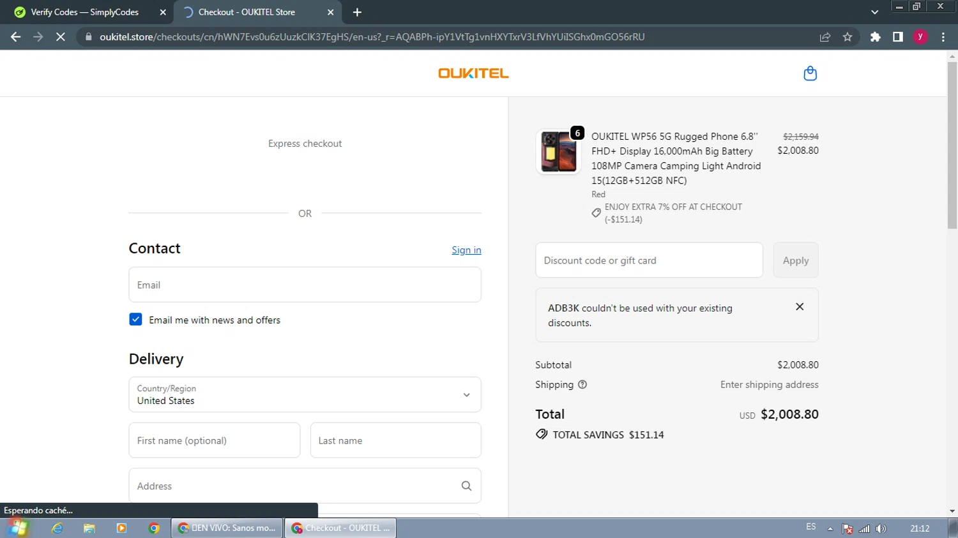This screenshot has height=538, width=958.
Task: Open the tab search dropdown arrow
Action: [x=874, y=12]
